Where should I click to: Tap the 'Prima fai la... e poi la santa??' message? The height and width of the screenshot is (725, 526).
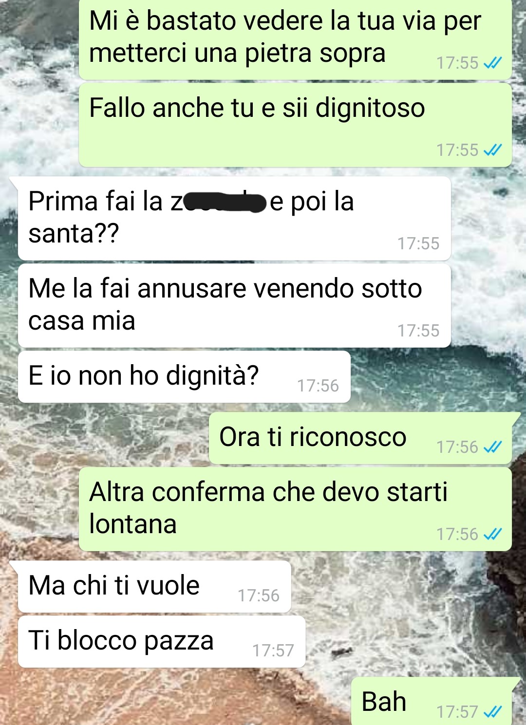point(234,218)
